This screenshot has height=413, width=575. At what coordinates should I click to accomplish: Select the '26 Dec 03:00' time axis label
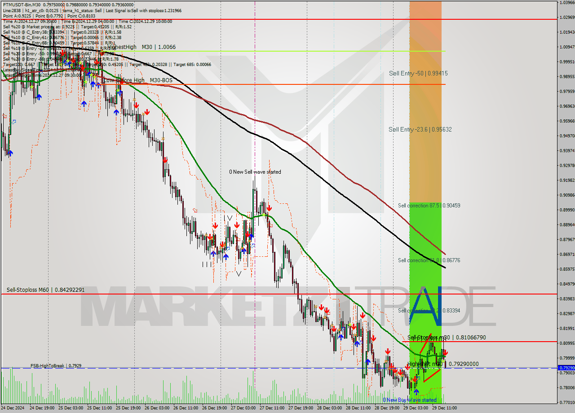coord(157,409)
